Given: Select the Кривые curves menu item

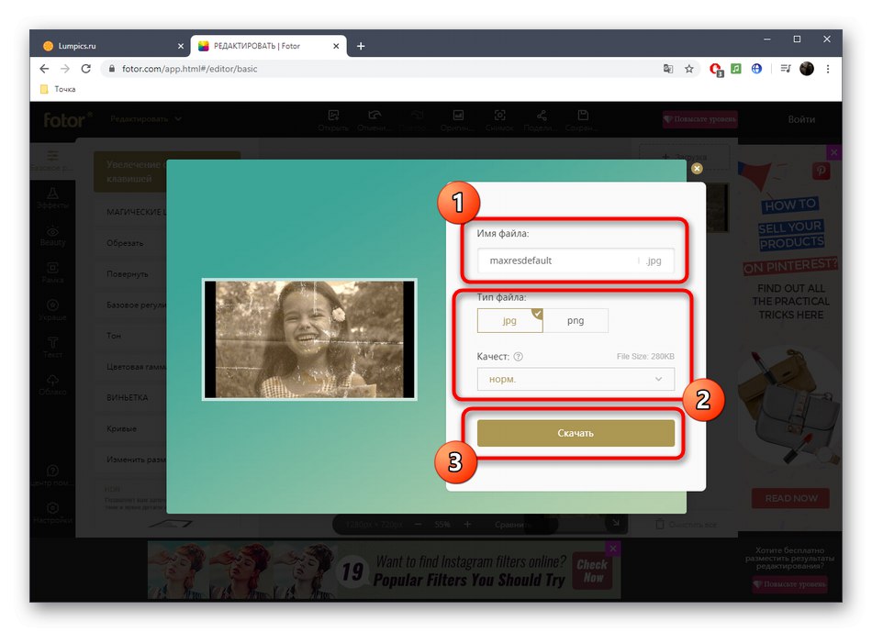Looking at the screenshot, I should coord(130,428).
